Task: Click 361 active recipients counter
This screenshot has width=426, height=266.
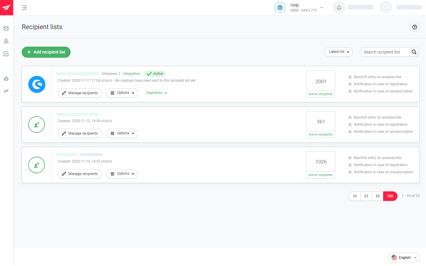Action: 321,125
